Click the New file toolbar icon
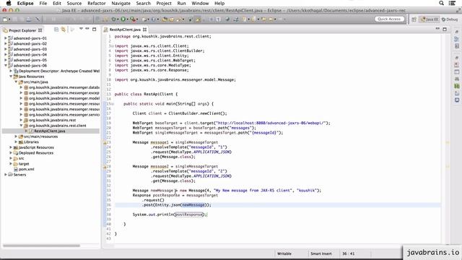This screenshot has height=260, width=462. pyautogui.click(x=5, y=19)
